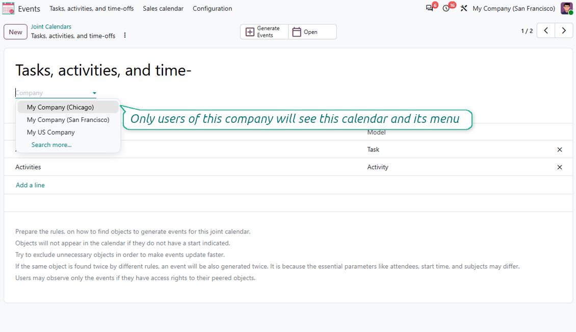The width and height of the screenshot is (576, 332).
Task: Select My Company (San Francisco) option
Action: click(68, 120)
